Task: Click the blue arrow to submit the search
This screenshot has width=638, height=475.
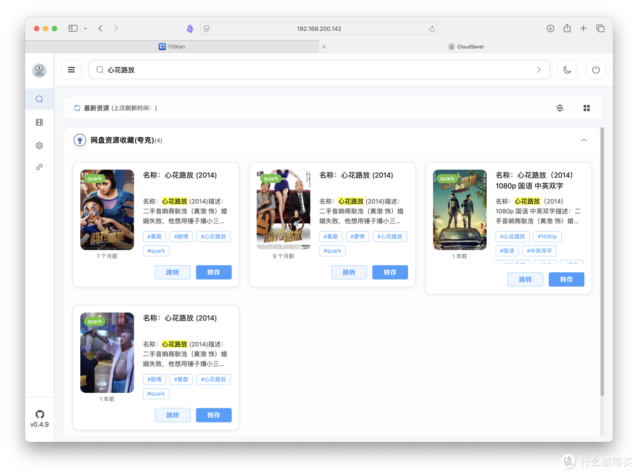Action: 538,69
